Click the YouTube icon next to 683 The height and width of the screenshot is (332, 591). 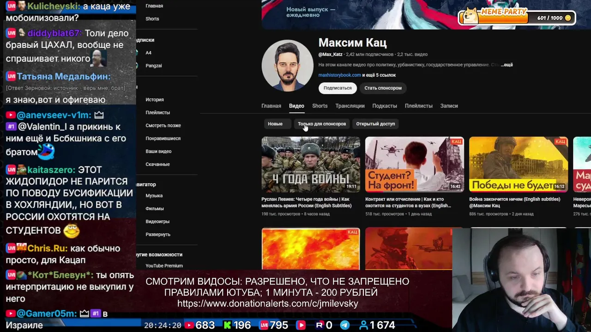188,325
